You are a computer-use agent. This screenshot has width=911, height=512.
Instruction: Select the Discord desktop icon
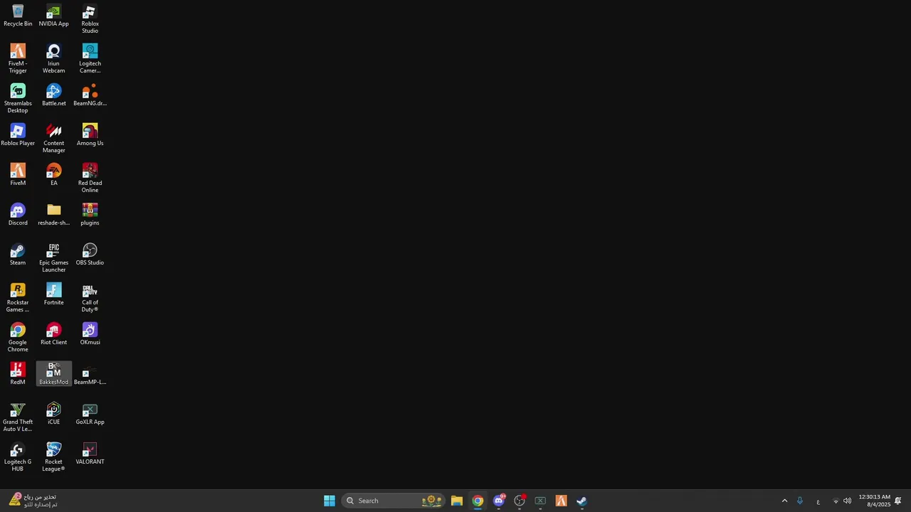coord(18,215)
